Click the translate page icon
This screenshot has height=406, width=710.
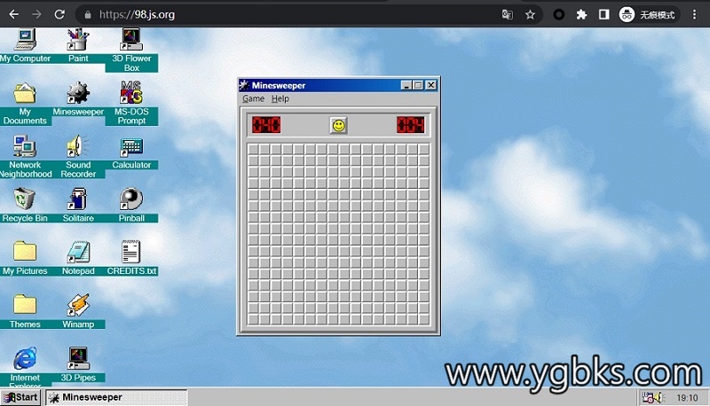[x=507, y=15]
